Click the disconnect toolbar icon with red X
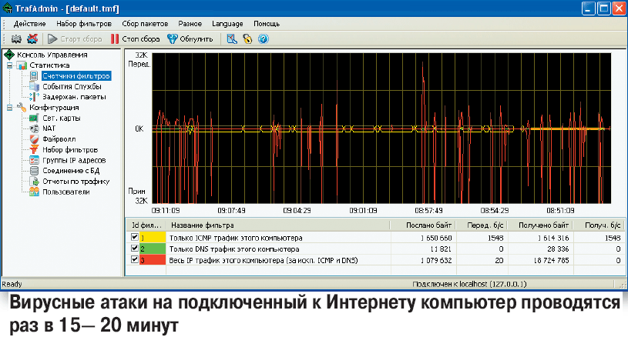The width and height of the screenshot is (628, 337). [32, 38]
